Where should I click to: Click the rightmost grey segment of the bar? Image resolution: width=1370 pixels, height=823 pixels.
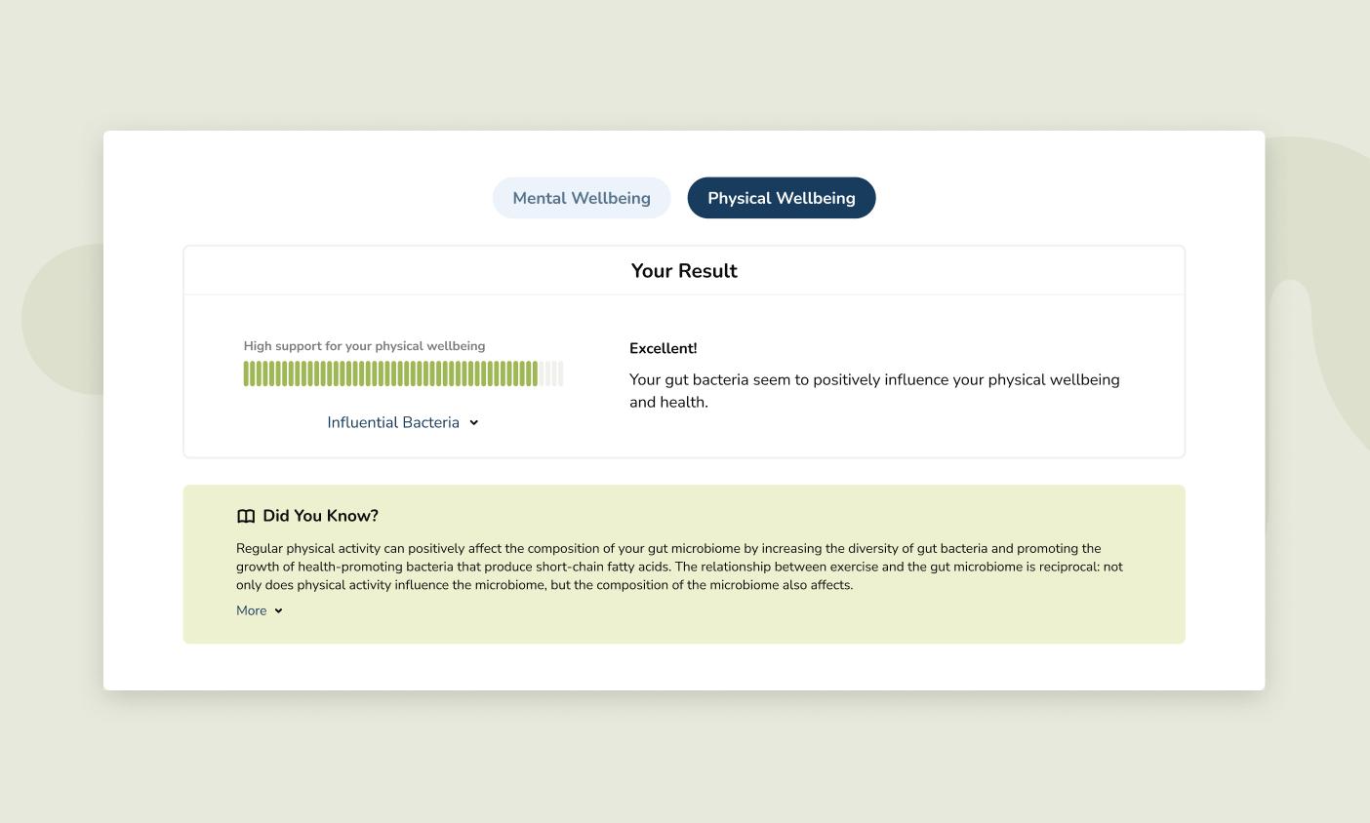(x=561, y=373)
